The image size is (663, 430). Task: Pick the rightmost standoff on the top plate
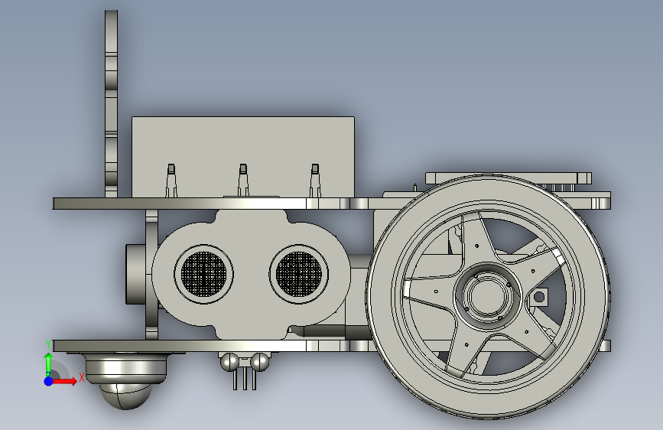click(x=314, y=181)
